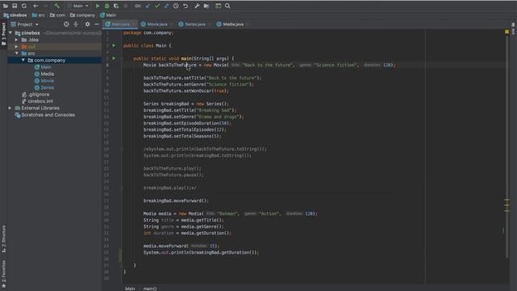
Task: Collapse the src folder
Action: pos(16,53)
